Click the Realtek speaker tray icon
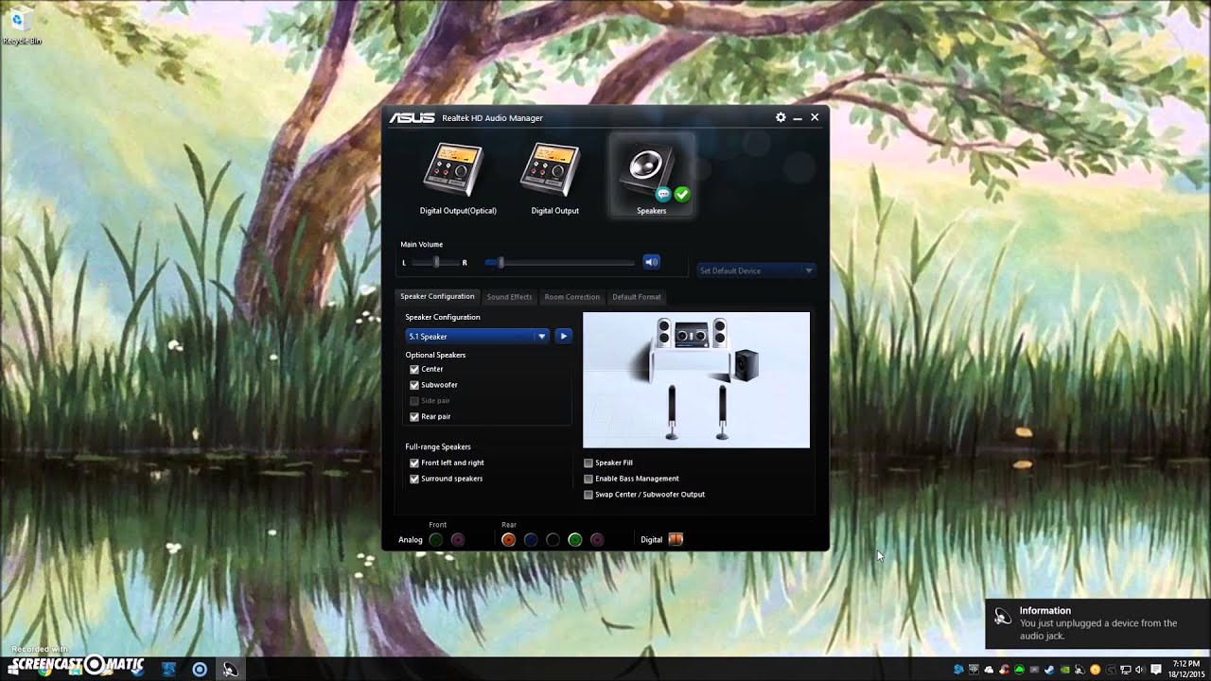Screen dimensions: 1211x681 tap(1079, 670)
